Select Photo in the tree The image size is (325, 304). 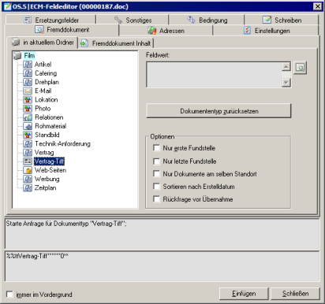pos(43,109)
